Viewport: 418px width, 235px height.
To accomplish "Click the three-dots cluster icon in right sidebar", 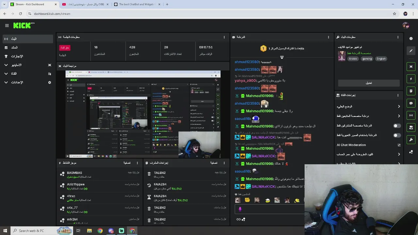I will pos(411,152).
